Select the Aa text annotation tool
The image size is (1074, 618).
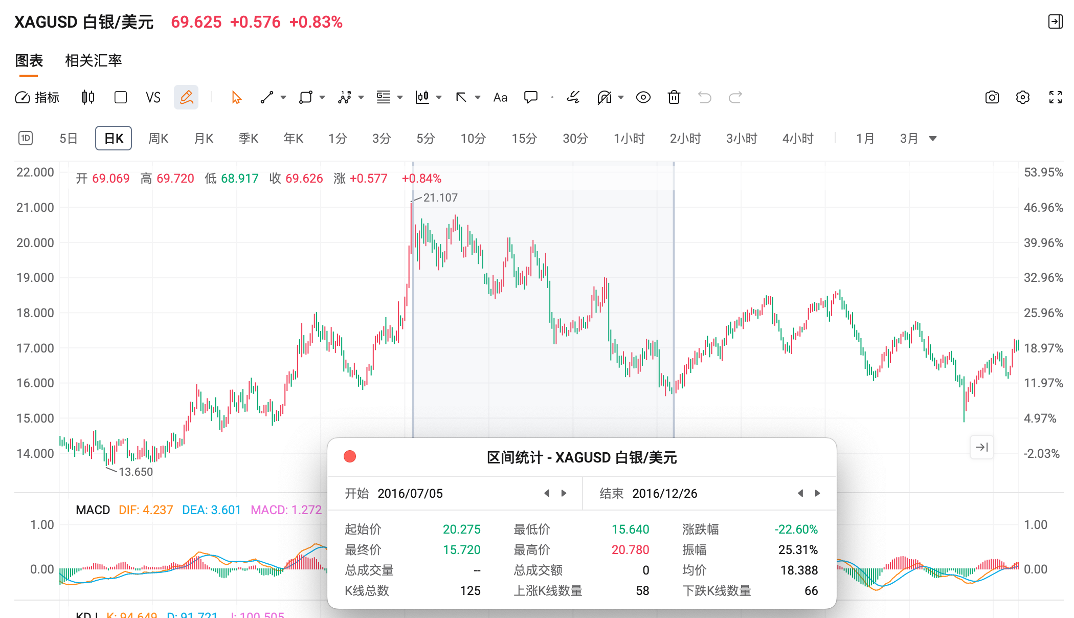point(500,97)
